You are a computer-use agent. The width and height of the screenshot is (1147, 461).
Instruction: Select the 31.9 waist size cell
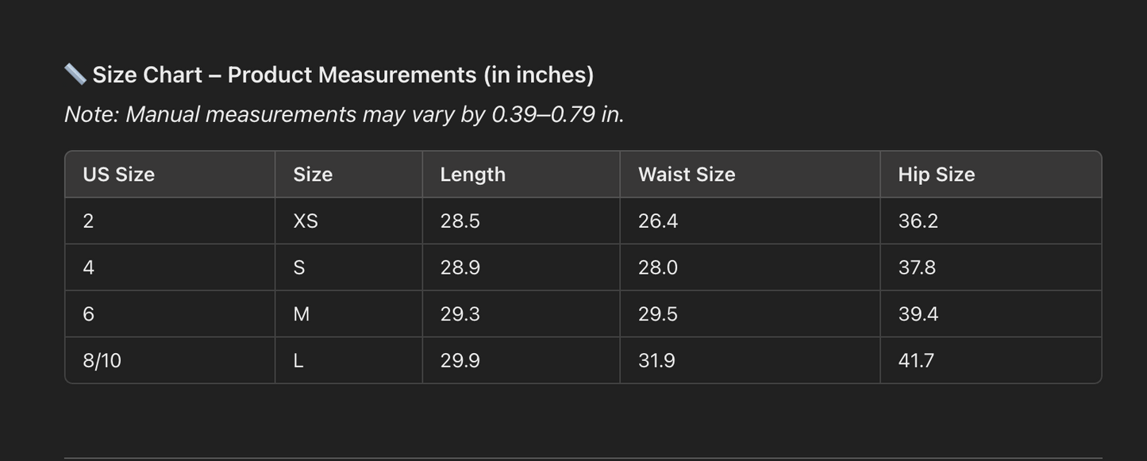[656, 361]
